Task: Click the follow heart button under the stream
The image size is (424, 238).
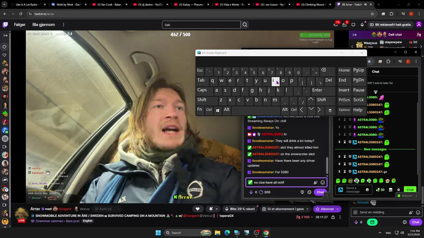Action: click(x=198, y=209)
